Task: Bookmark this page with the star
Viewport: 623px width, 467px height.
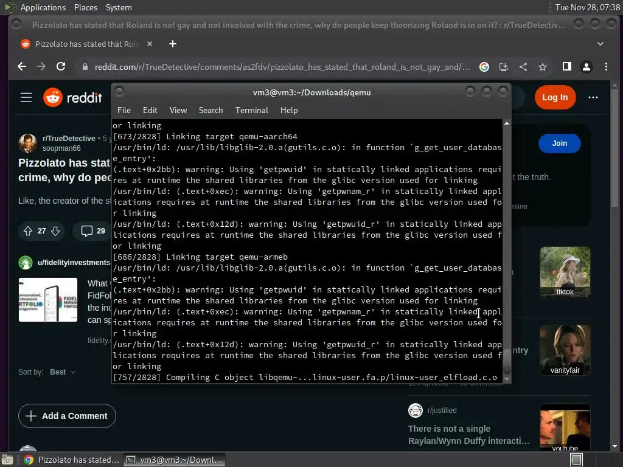Action: (542, 67)
